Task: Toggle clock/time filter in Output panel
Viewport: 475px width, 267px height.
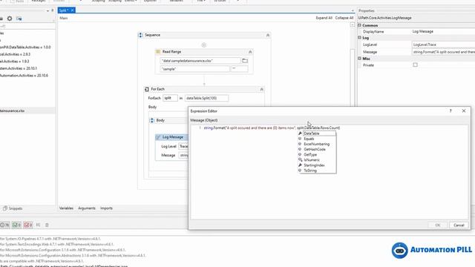Action: [x=4, y=225]
